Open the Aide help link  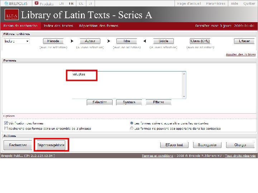(234, 4)
